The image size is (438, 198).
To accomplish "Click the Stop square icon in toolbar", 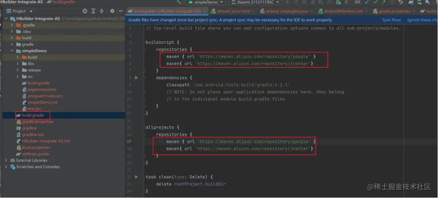I will pyautogui.click(x=346, y=2).
